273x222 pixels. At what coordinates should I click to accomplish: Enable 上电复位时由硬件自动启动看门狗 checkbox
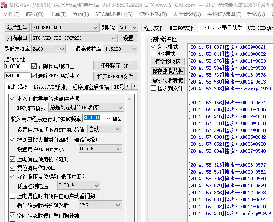click(x=12, y=196)
